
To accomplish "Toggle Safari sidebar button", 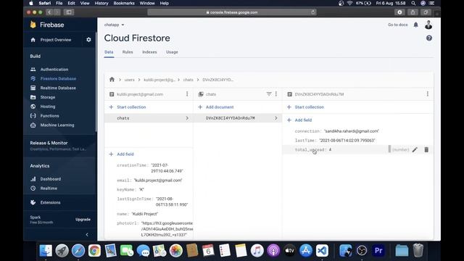I will (69, 12).
